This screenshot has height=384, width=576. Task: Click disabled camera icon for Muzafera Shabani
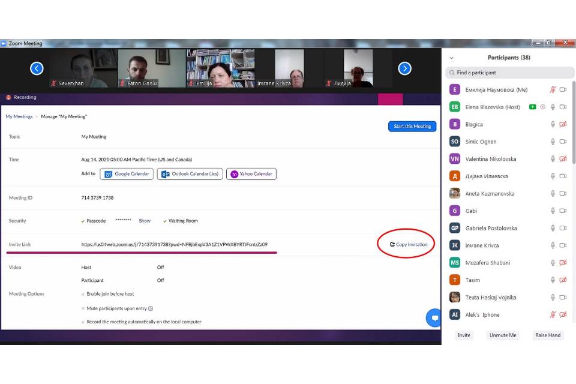click(x=563, y=262)
